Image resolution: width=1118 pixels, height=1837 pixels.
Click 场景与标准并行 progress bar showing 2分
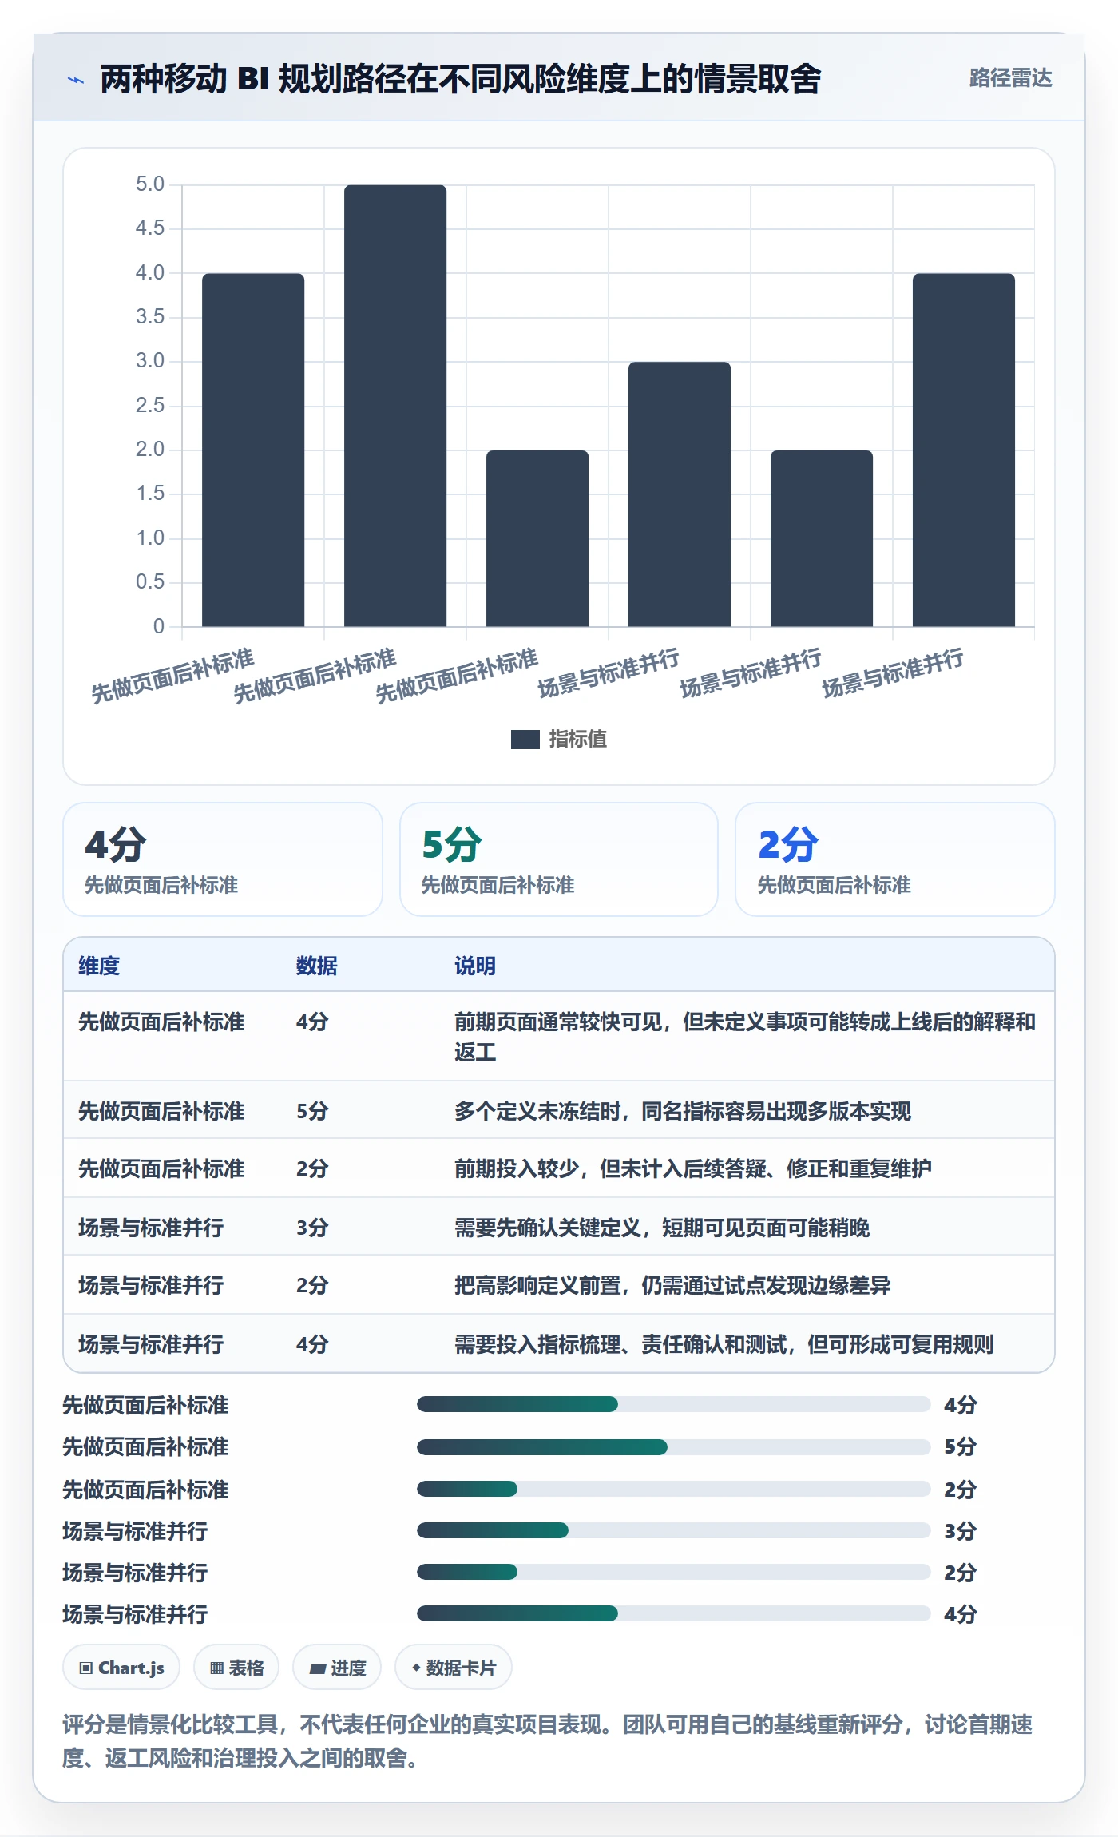[673, 1572]
